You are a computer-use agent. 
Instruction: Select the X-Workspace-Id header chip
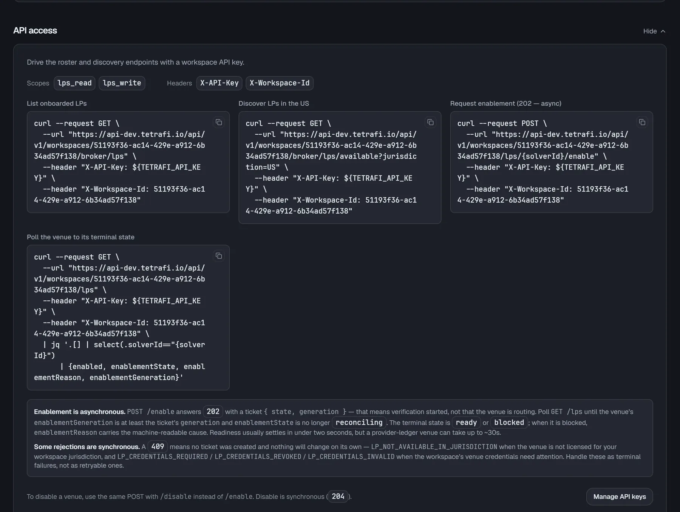pos(280,83)
